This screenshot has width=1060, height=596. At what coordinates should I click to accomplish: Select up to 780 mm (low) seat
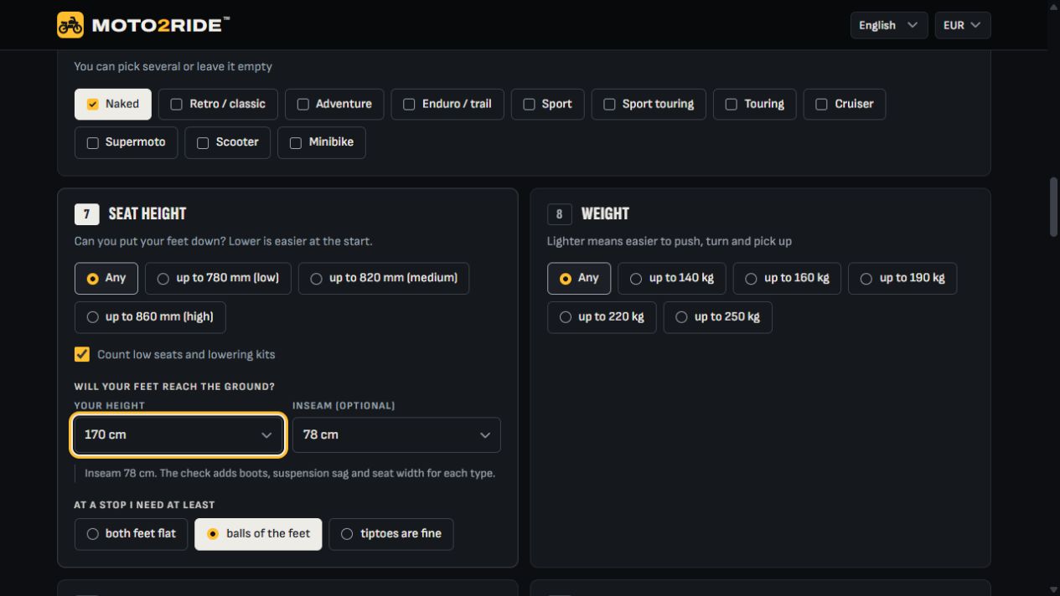click(219, 279)
